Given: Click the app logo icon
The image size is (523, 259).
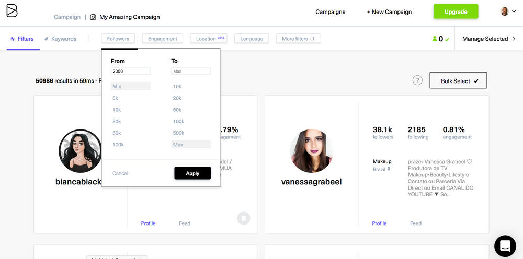Looking at the screenshot, I should pos(12,10).
